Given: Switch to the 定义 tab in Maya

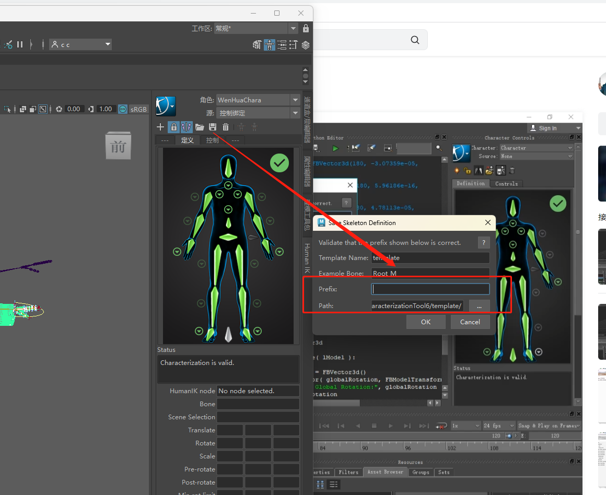Looking at the screenshot, I should coord(188,140).
